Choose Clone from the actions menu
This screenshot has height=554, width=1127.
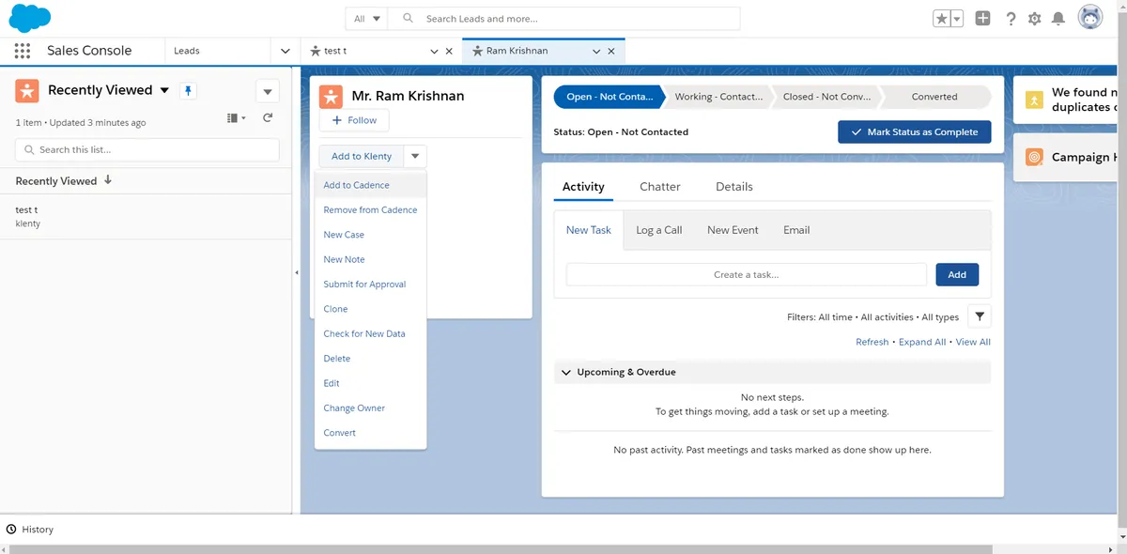pos(370,309)
